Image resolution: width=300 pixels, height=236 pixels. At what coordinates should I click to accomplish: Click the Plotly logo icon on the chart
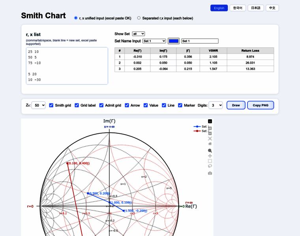[210, 121]
